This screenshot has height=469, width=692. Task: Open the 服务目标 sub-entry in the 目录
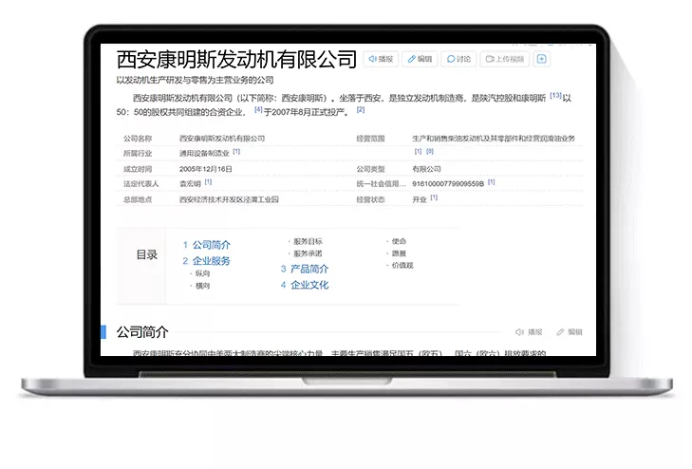308,241
